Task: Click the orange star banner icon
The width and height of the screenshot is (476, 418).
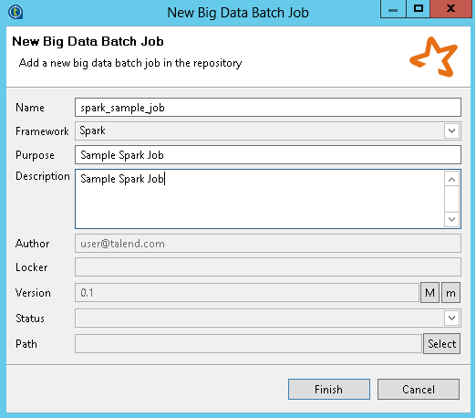Action: pyautogui.click(x=434, y=57)
